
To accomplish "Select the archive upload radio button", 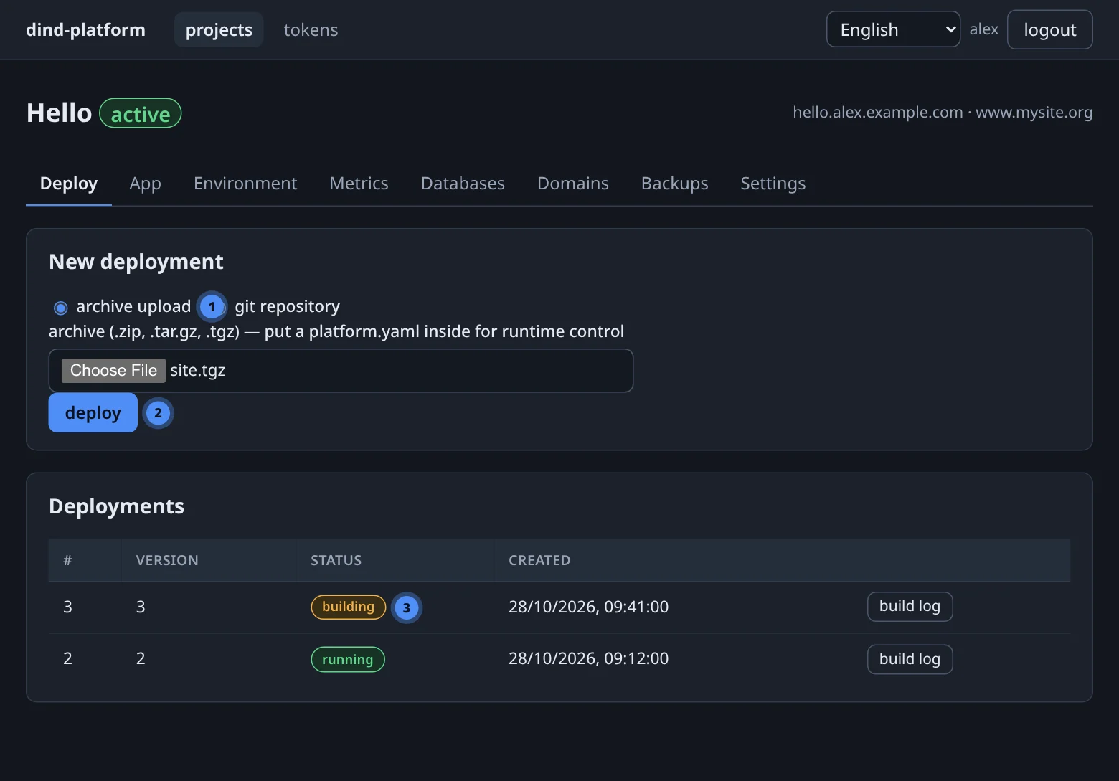I will pyautogui.click(x=61, y=308).
